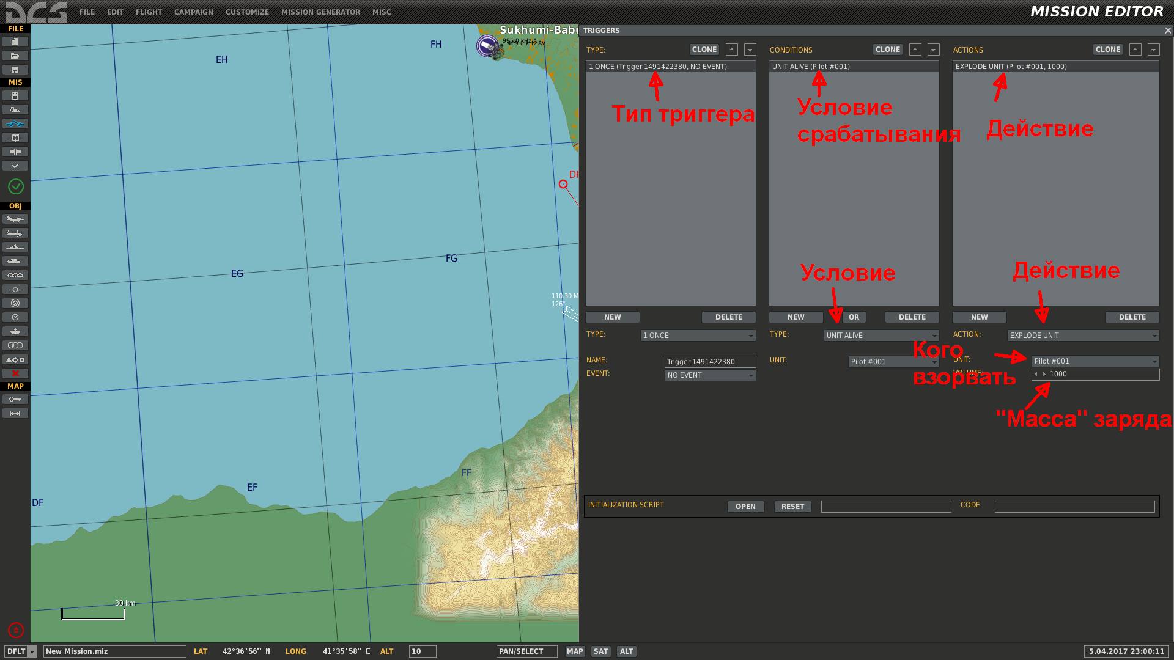Image resolution: width=1174 pixels, height=660 pixels.
Task: Select the ship group placement tool
Action: [15, 247]
